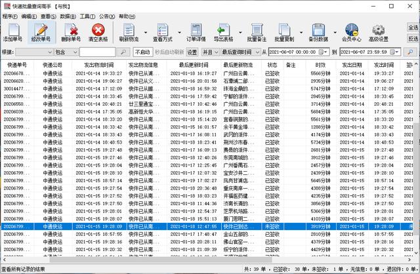
Task: Sort by the 快递公司 column header
Action: [x=52, y=65]
